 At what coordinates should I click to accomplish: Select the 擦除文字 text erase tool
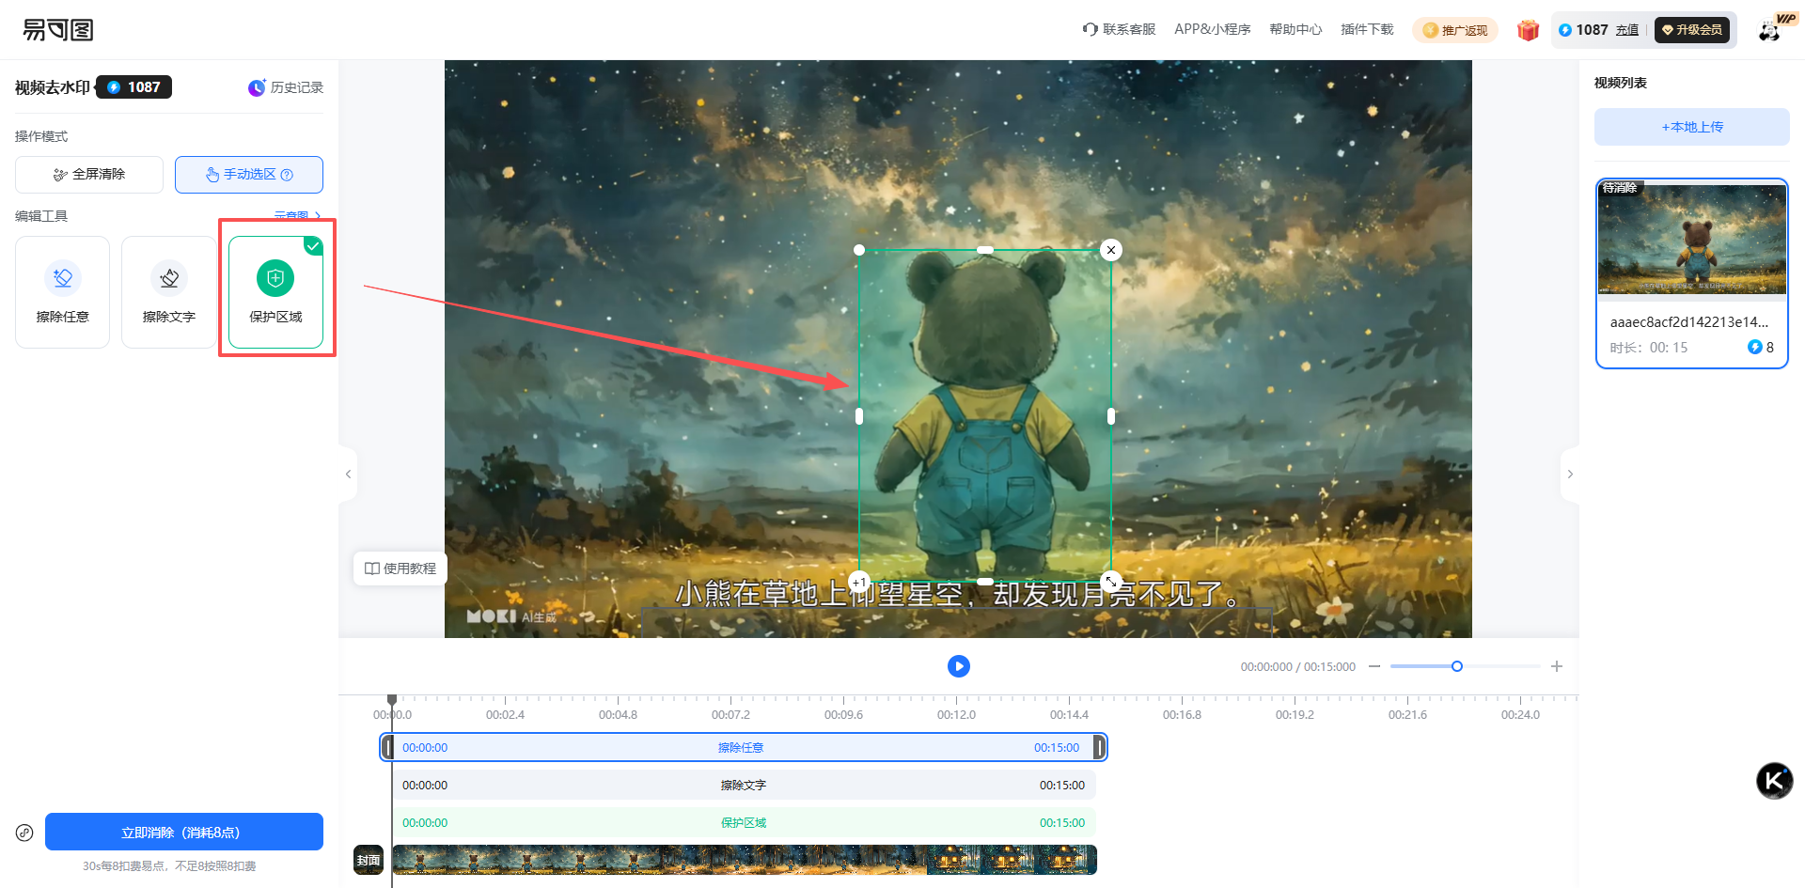coord(168,291)
